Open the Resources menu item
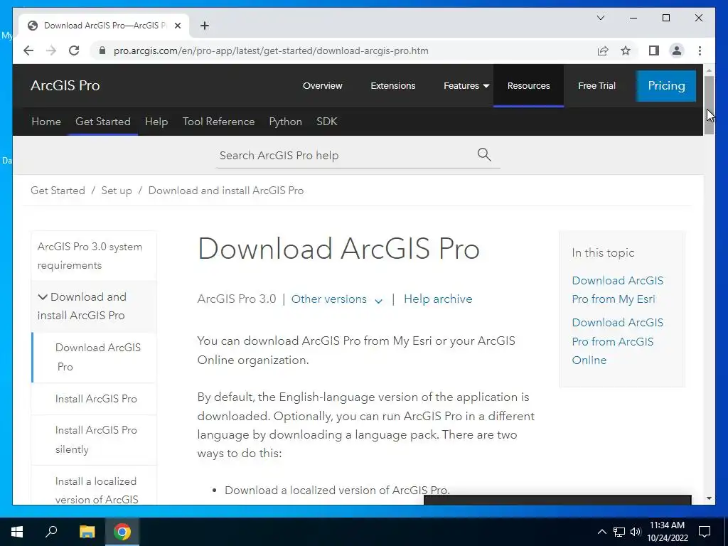This screenshot has height=546, width=728. tap(528, 86)
